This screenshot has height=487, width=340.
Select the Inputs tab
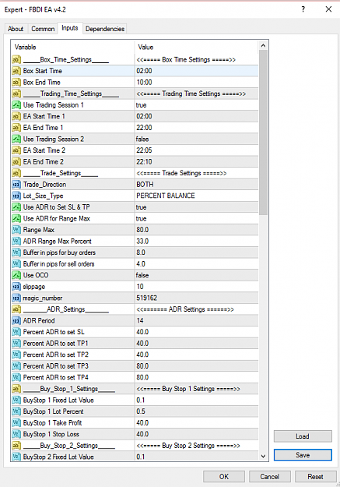tap(70, 28)
